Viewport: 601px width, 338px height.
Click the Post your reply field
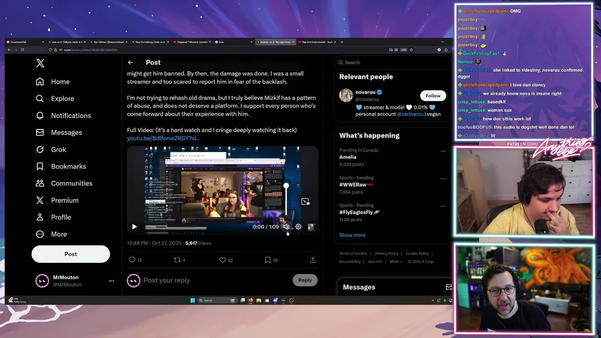(216, 280)
